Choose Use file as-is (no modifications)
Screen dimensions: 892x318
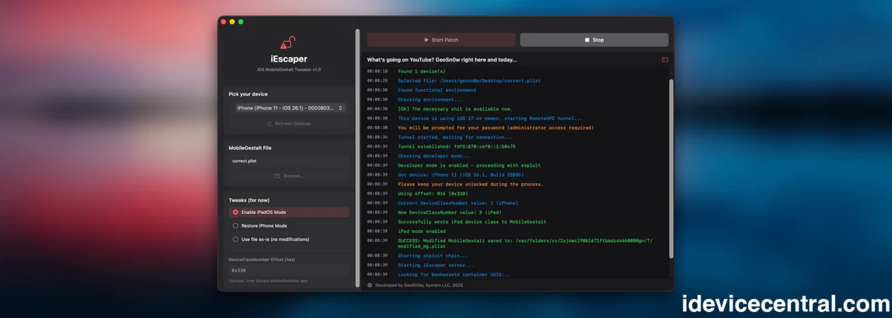tap(235, 240)
